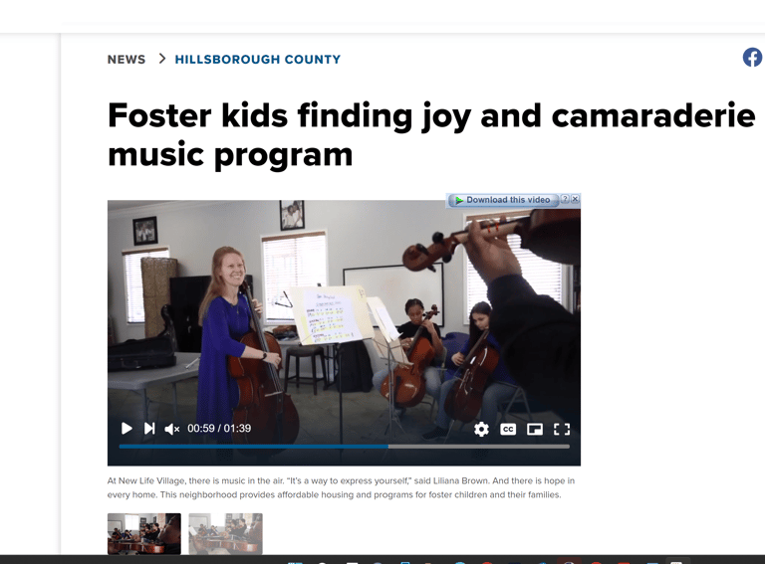Close the Download this video bar
The image size is (765, 564).
pos(575,199)
